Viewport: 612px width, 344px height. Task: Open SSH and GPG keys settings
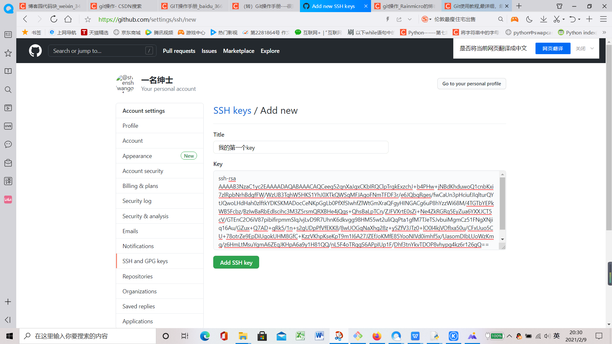145,261
